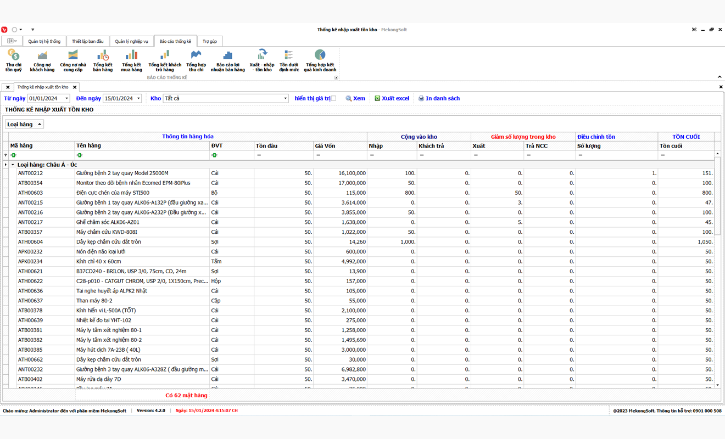Click the 16,100,000 cost price cell
This screenshot has height=439, width=725.
point(340,173)
